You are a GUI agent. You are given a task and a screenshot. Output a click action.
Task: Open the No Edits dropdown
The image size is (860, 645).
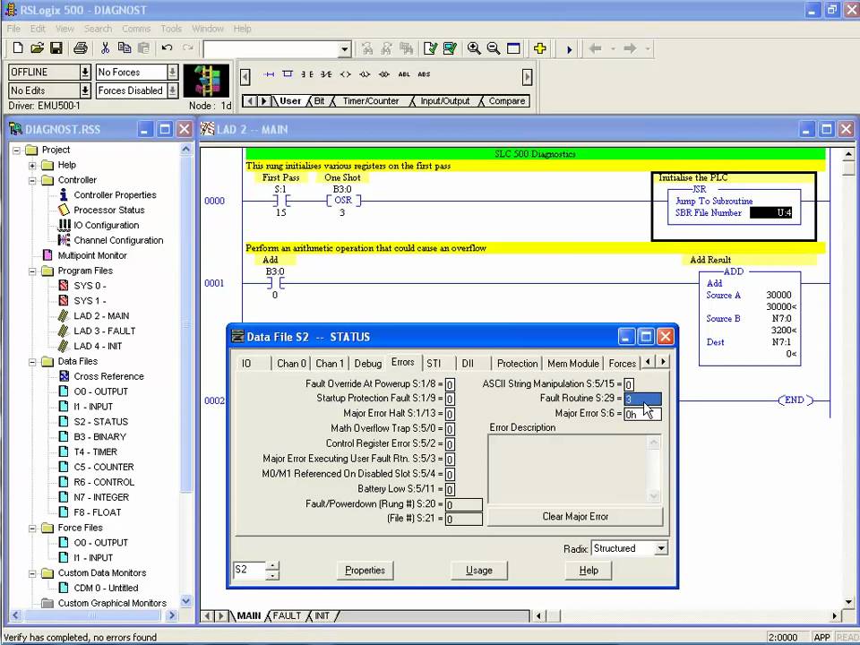pyautogui.click(x=85, y=90)
